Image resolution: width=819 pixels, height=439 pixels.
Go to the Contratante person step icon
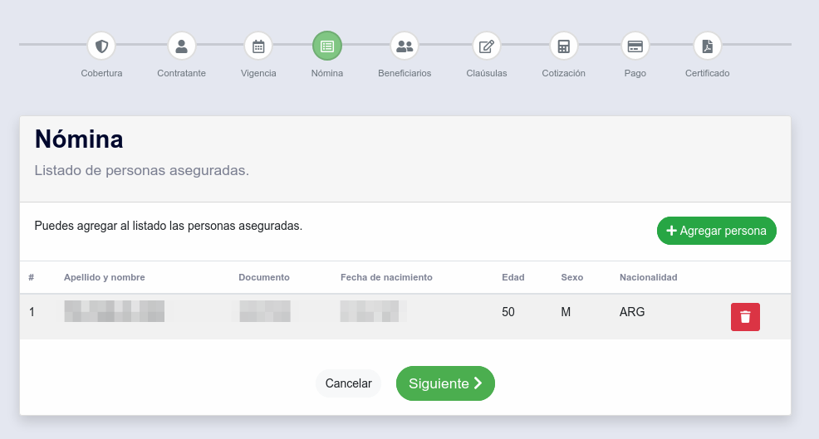[181, 46]
